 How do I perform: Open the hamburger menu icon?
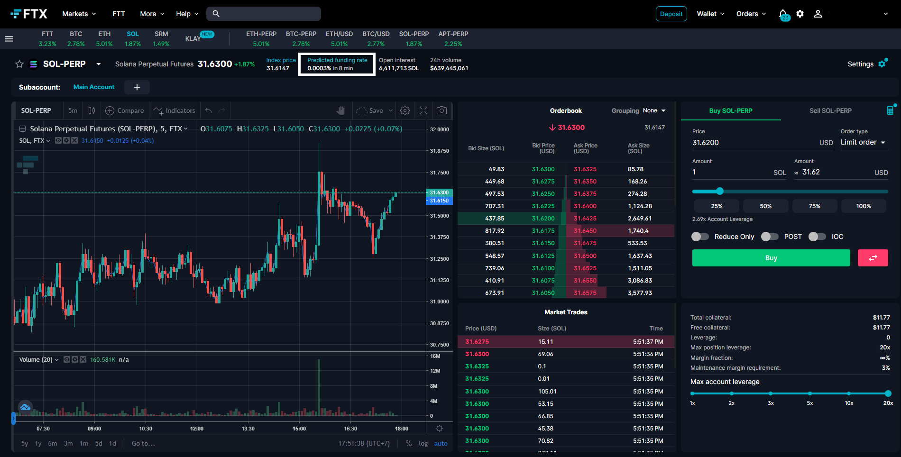coord(9,39)
